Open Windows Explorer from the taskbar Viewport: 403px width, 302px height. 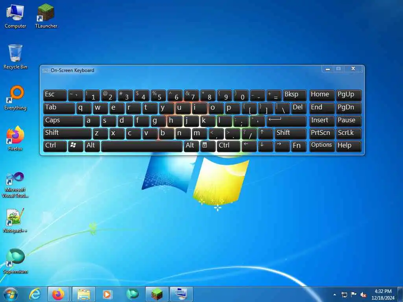(84, 294)
